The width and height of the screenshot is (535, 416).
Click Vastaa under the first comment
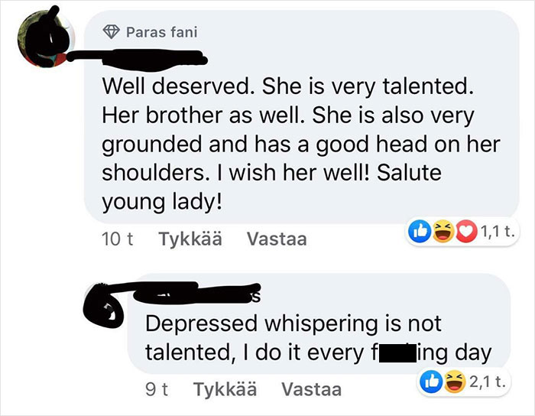[x=277, y=239]
